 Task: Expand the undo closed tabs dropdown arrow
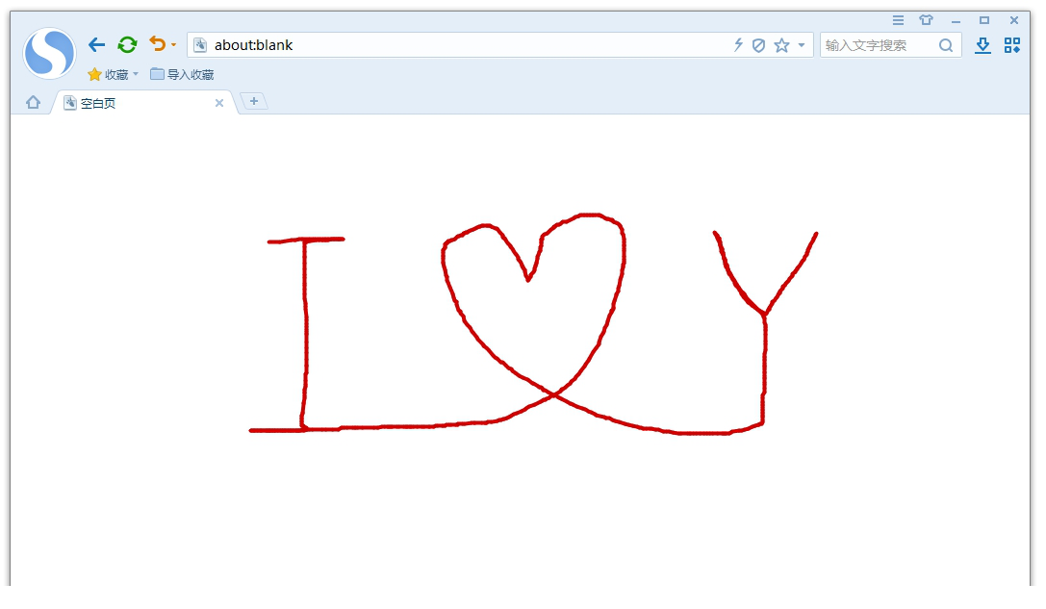click(x=174, y=45)
